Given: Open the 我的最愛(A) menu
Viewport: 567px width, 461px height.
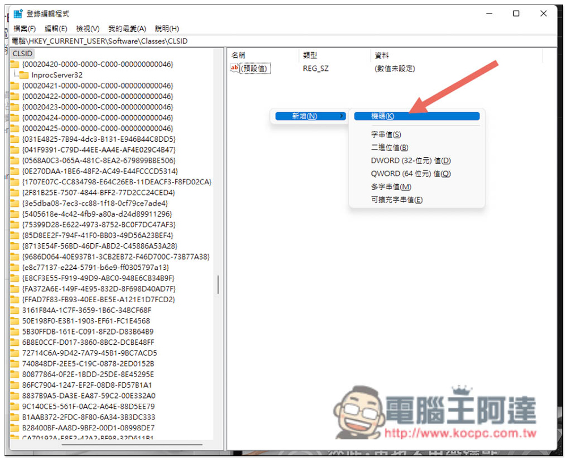Looking at the screenshot, I should [x=127, y=28].
